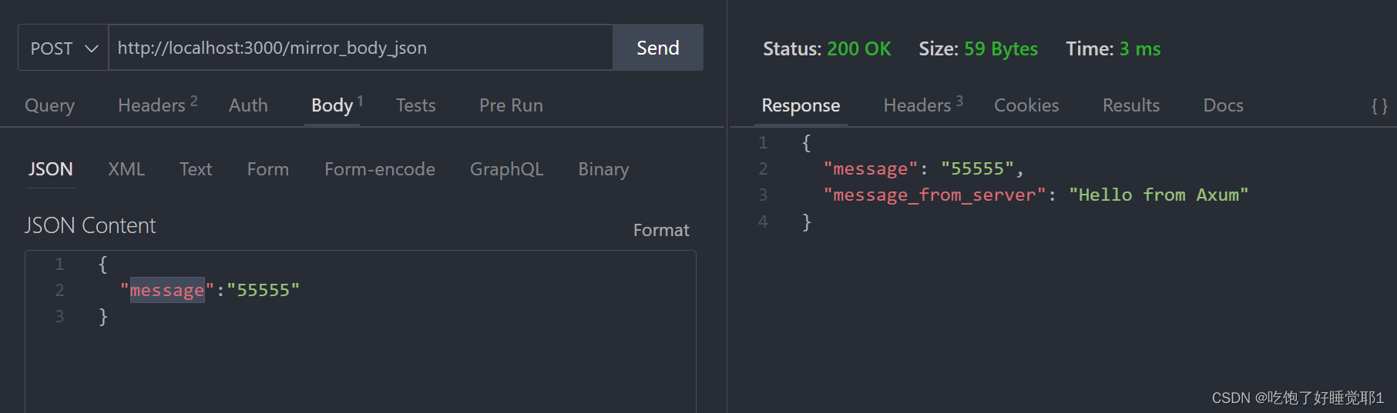Click inside the JSON content editor

click(x=361, y=331)
